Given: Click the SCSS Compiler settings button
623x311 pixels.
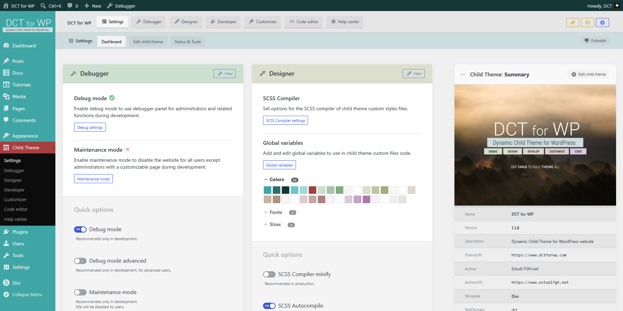Looking at the screenshot, I should tap(286, 121).
